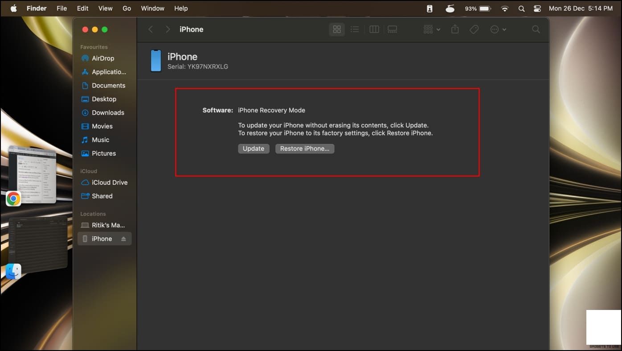Open Control Centre in menu bar
This screenshot has width=622, height=351.
537,8
